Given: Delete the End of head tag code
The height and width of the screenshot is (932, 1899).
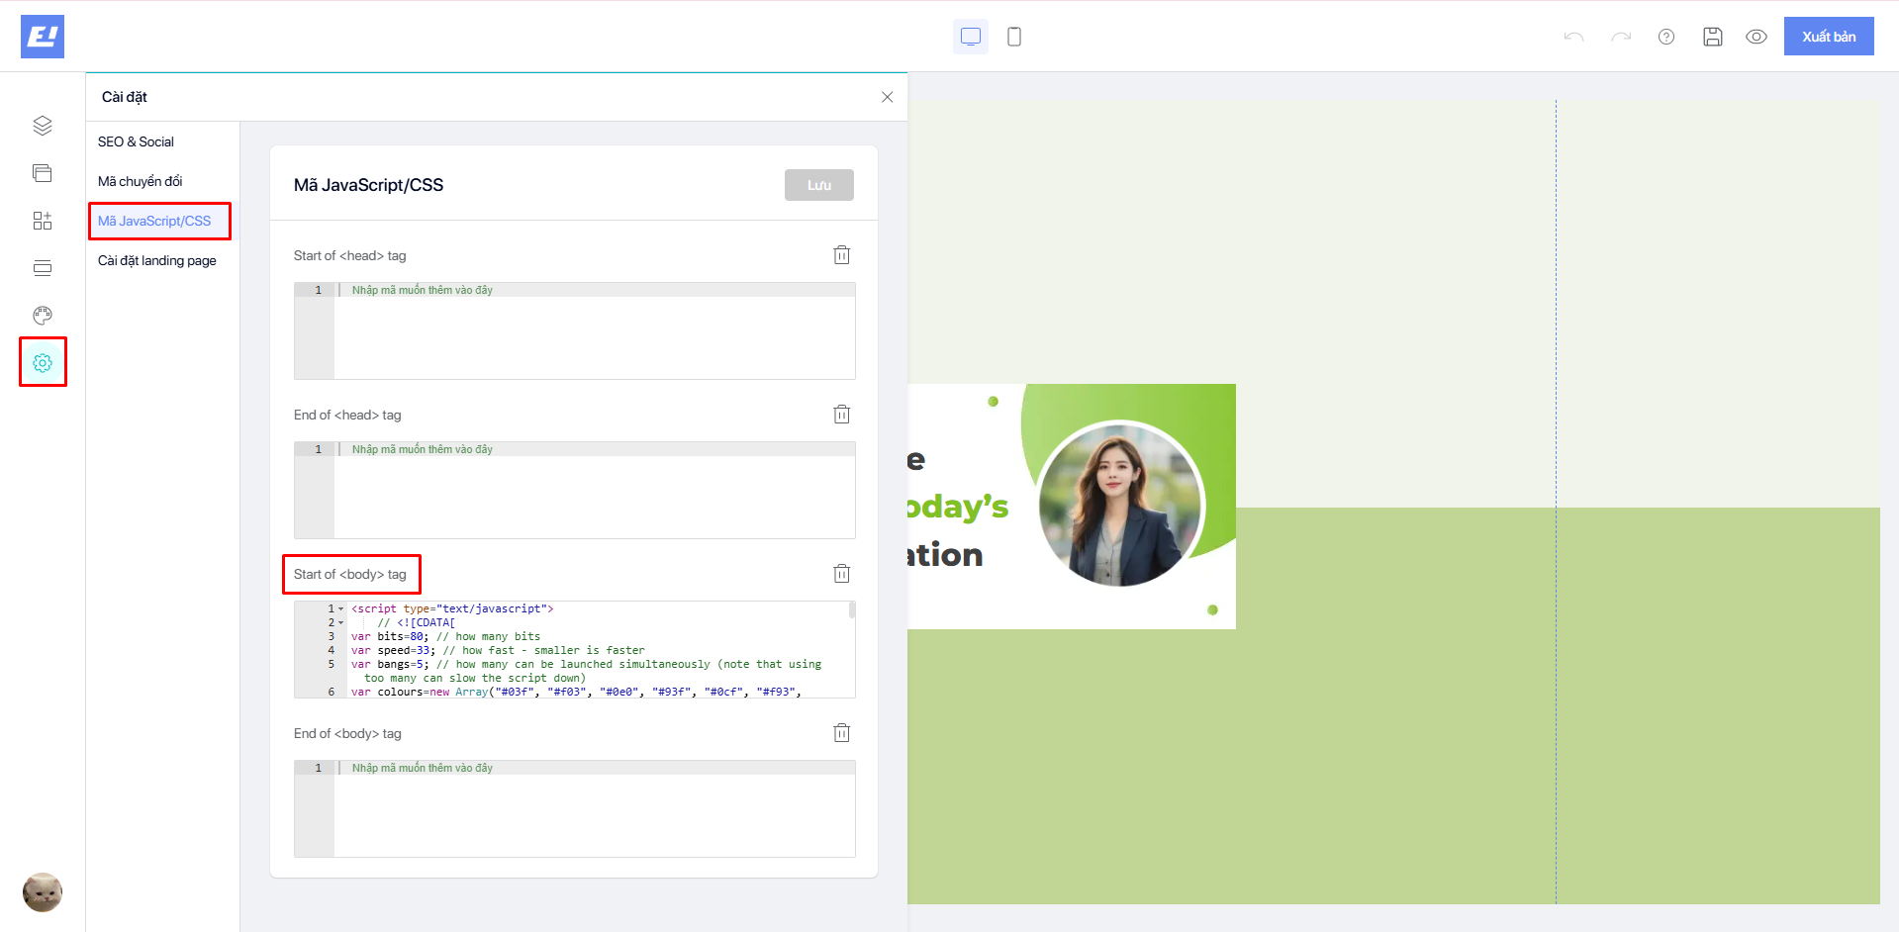Looking at the screenshot, I should tap(841, 415).
